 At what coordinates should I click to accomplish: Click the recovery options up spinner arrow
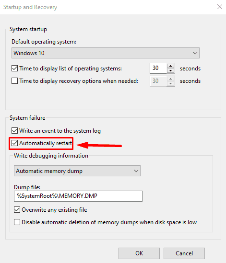click(x=170, y=79)
